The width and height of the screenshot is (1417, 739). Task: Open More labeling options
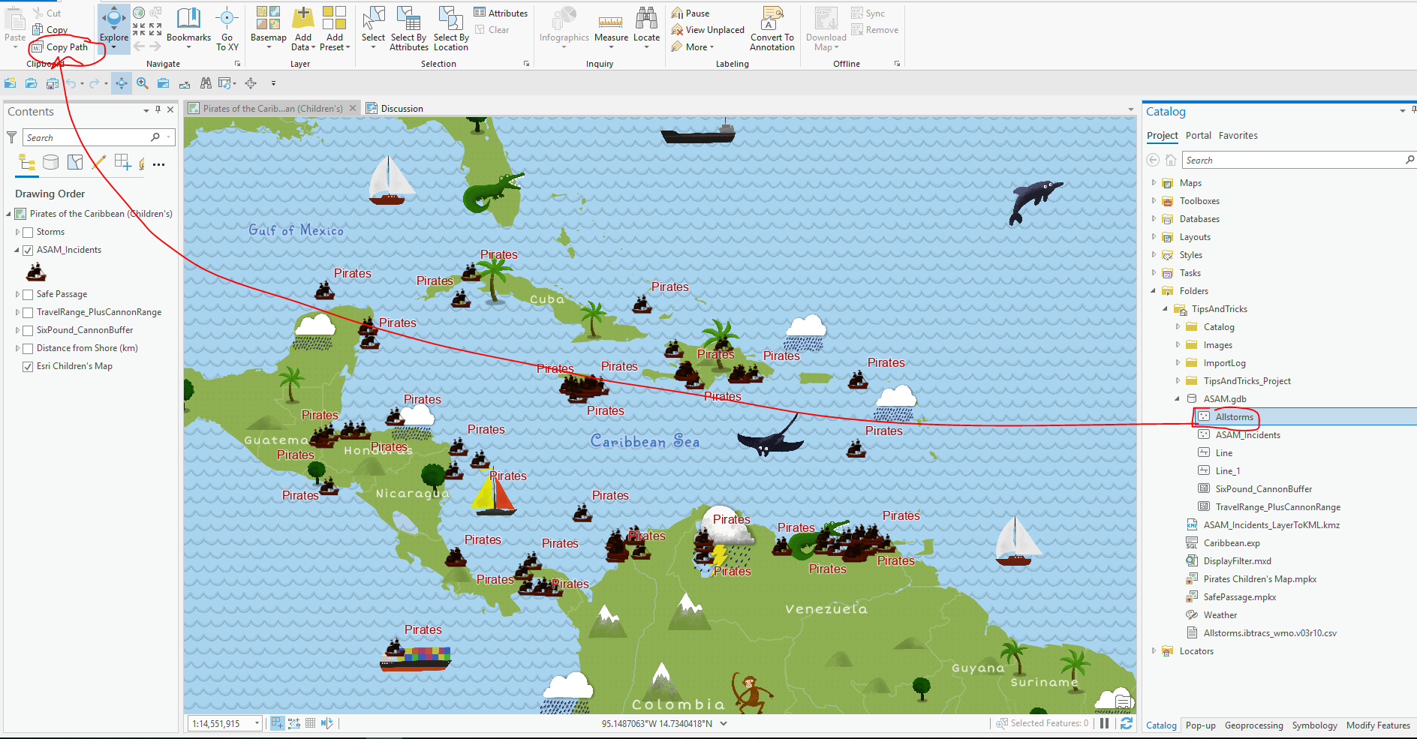pyautogui.click(x=693, y=47)
